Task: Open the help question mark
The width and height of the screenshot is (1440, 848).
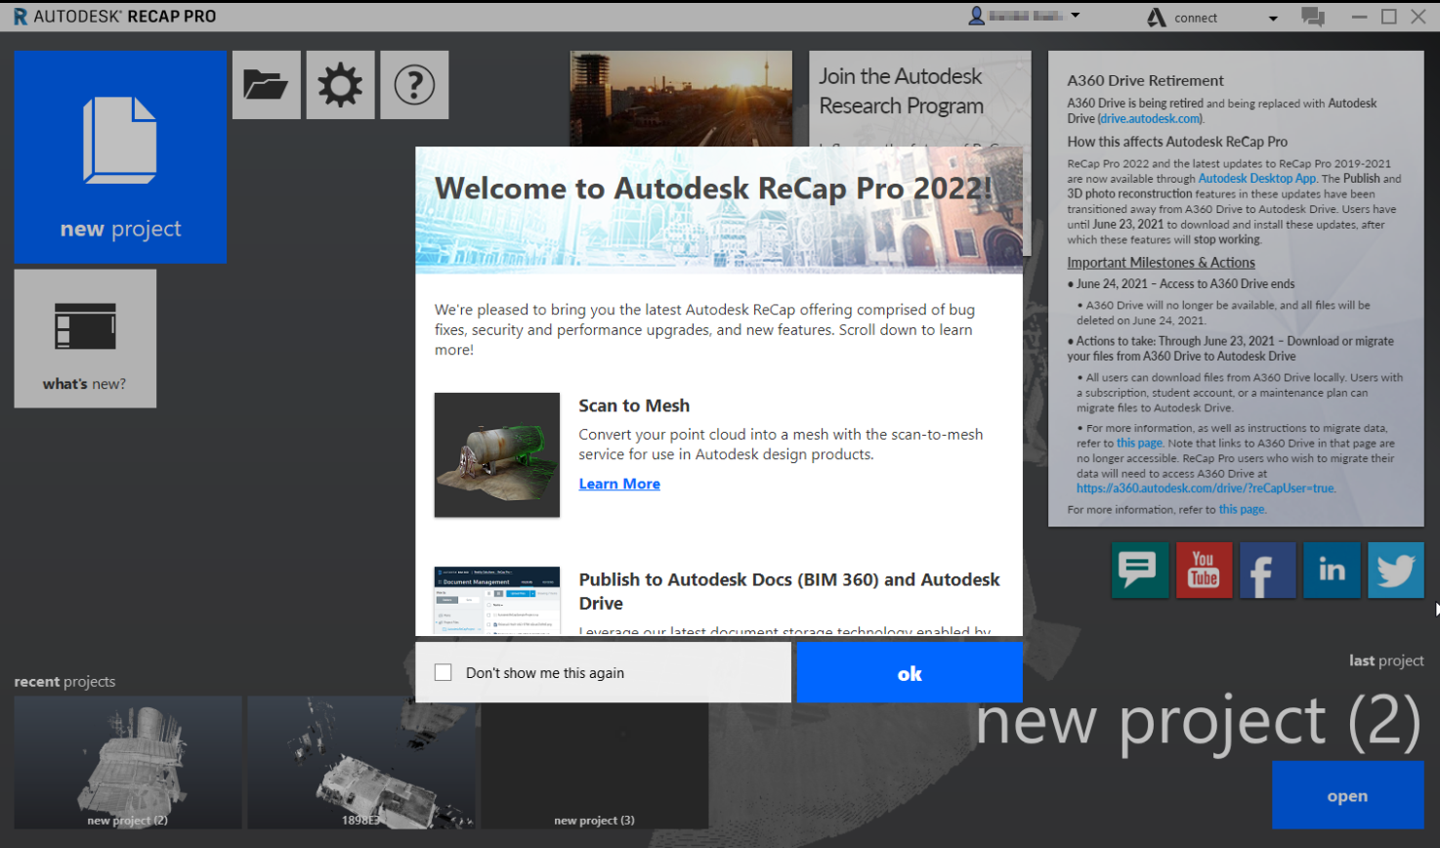Action: click(413, 85)
